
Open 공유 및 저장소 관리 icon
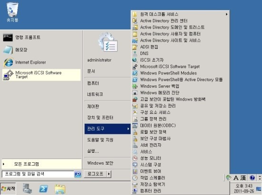click(135, 106)
